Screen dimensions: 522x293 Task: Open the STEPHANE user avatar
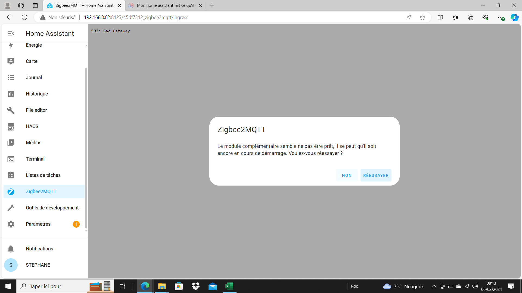point(11,265)
